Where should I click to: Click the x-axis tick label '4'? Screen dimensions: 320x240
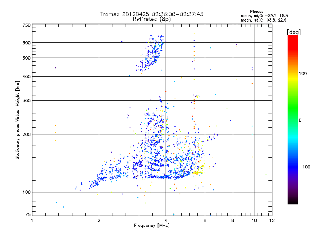point(166,220)
